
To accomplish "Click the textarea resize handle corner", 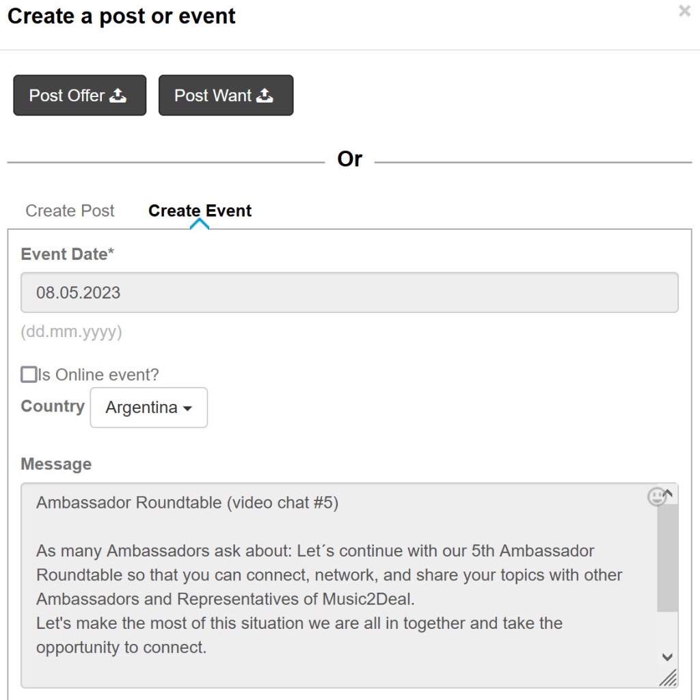I will pyautogui.click(x=669, y=677).
